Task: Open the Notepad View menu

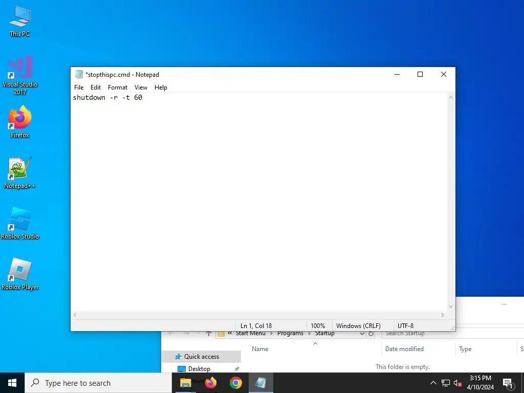Action: click(x=141, y=88)
